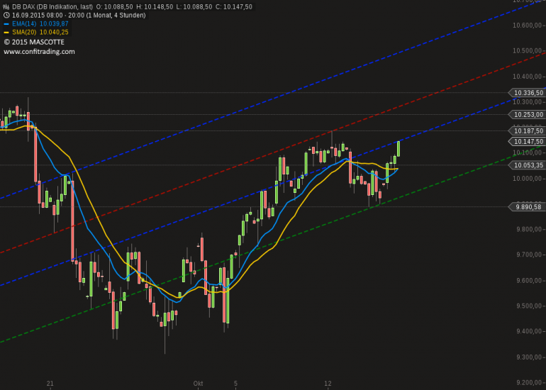Click the current price tag 10.147,50

tap(527, 141)
